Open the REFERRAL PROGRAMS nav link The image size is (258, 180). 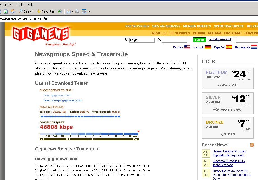225,33
